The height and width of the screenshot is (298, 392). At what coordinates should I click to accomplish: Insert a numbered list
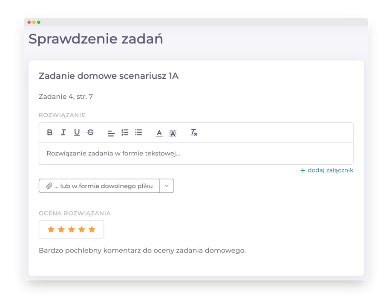tap(125, 132)
